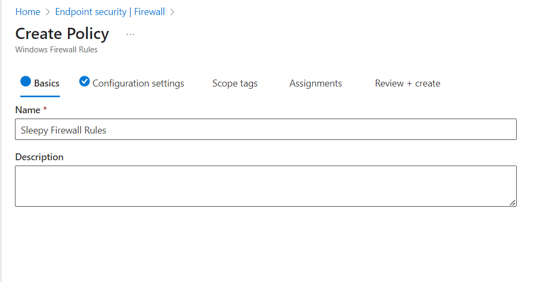Image resolution: width=544 pixels, height=282 pixels.
Task: Open the Configuration settings tab label
Action: 138,83
